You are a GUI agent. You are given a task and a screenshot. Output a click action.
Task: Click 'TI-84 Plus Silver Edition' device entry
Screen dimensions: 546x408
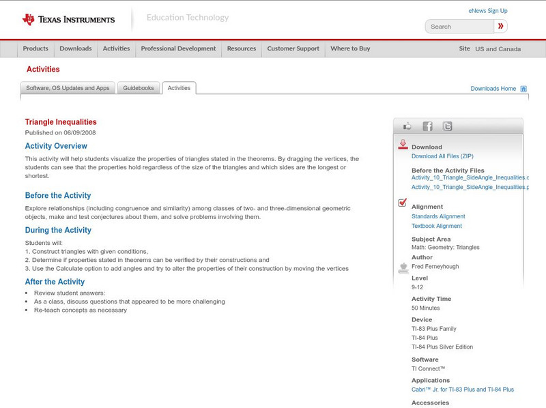(x=442, y=347)
